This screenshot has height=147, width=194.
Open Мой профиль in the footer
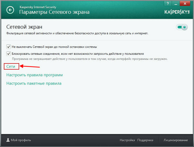coord(21,140)
